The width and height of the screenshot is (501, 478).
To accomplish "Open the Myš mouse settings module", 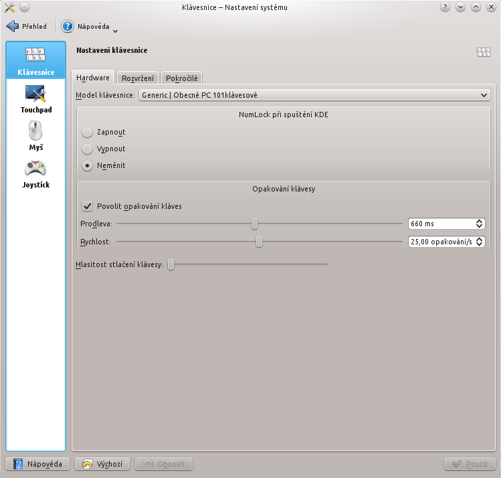I will point(36,136).
